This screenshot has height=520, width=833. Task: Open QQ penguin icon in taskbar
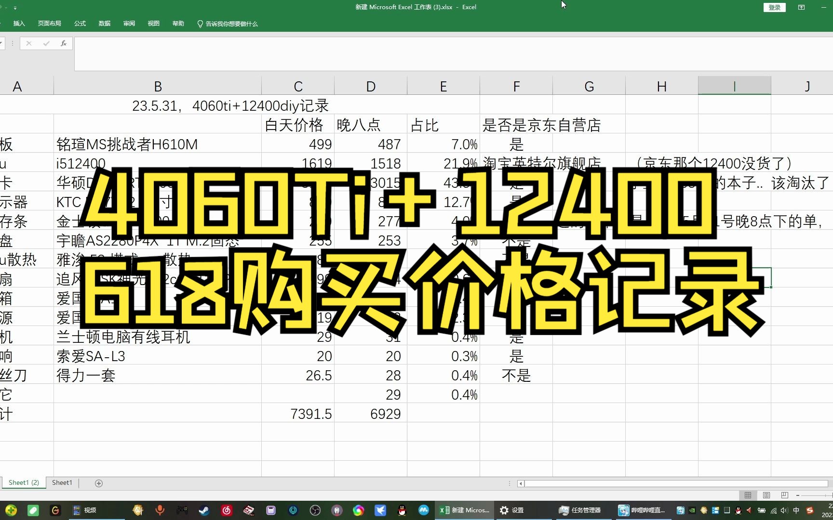tap(402, 510)
